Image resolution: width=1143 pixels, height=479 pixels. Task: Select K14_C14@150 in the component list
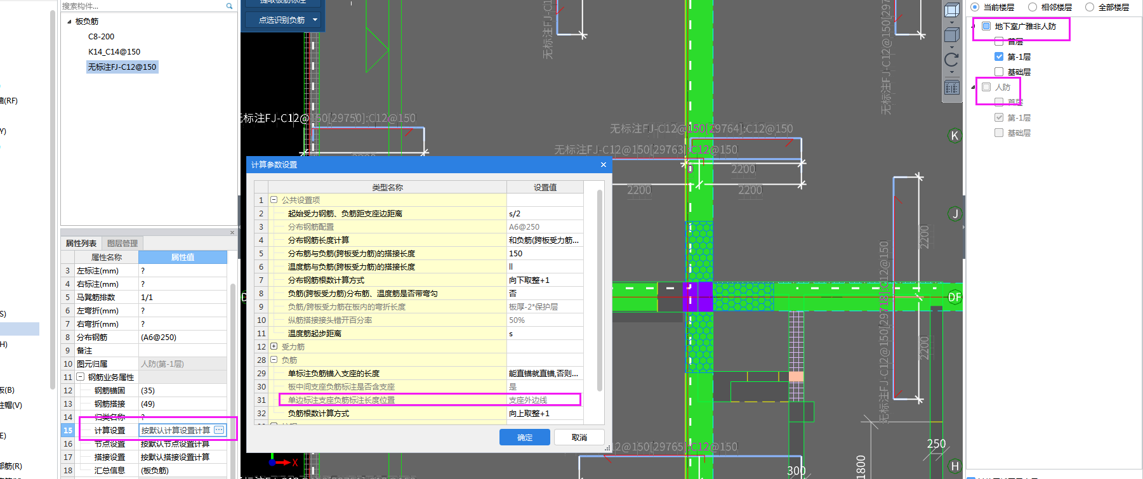(x=114, y=52)
